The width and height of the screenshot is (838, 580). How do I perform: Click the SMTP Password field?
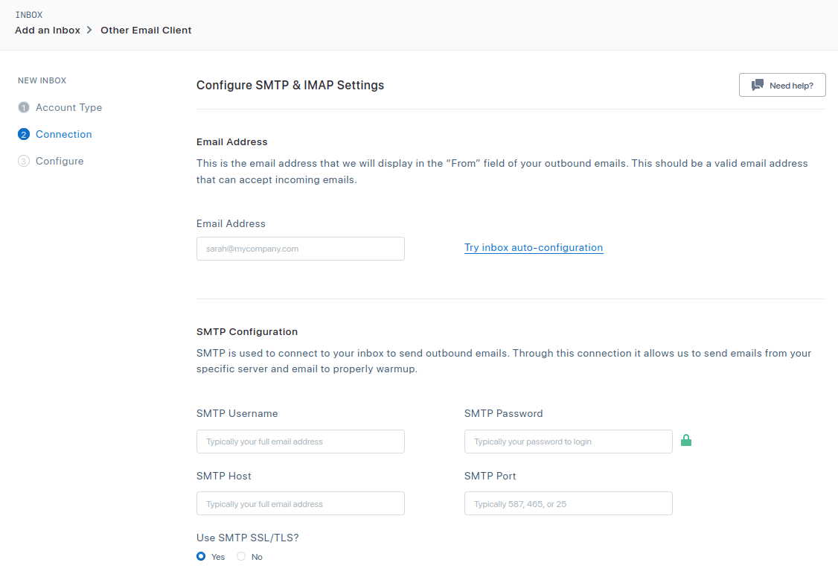569,442
